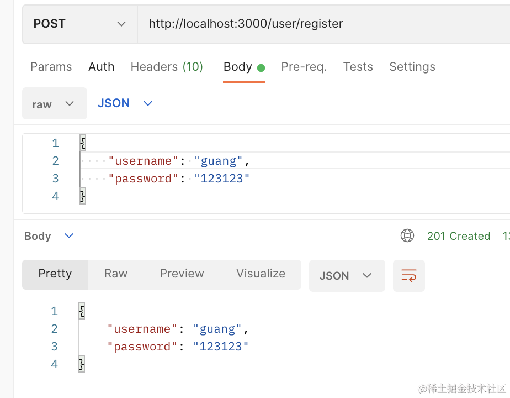Viewport: 510px width, 398px height.
Task: Open the Pre-req. tab
Action: click(304, 67)
